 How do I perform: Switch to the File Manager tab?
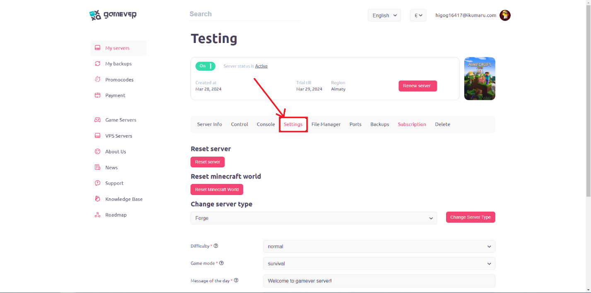pyautogui.click(x=326, y=124)
